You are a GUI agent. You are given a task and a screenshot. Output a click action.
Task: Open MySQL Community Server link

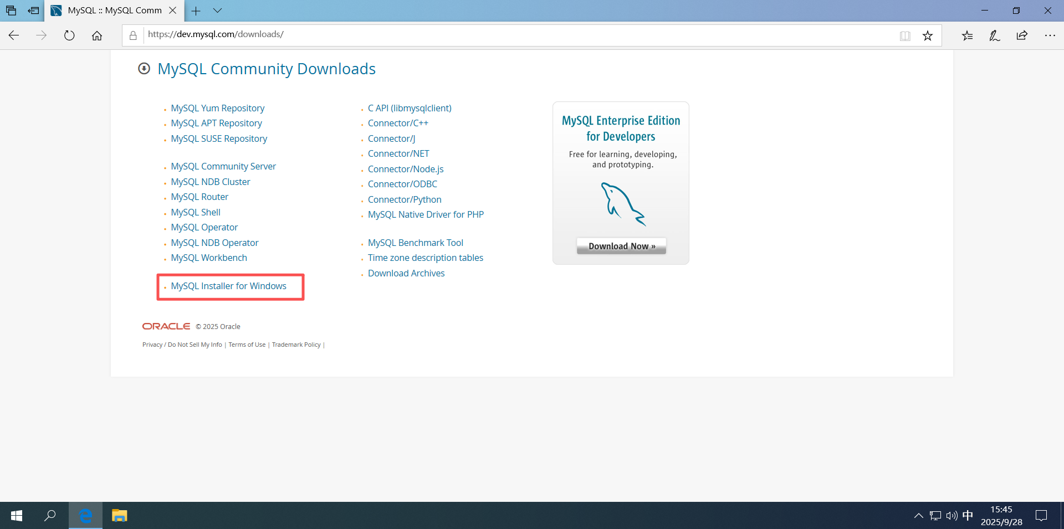click(223, 166)
